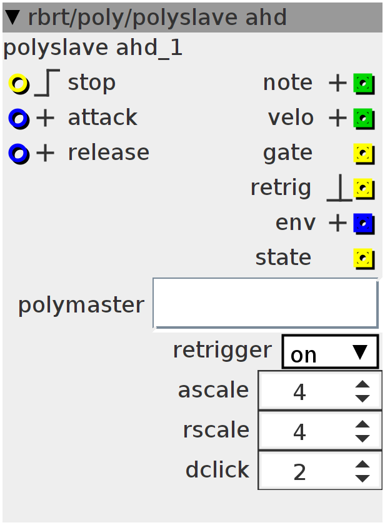Click the green velo outlet port

[364, 119]
